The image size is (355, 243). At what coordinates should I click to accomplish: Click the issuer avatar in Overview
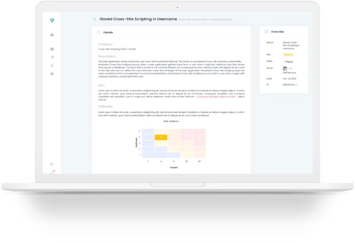coord(285,68)
